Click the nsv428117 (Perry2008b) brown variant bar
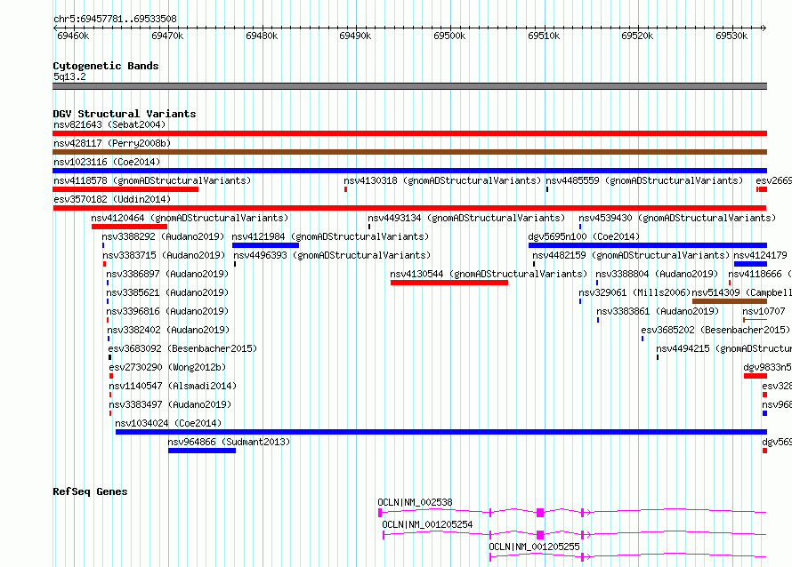The width and height of the screenshot is (792, 567). click(x=409, y=152)
